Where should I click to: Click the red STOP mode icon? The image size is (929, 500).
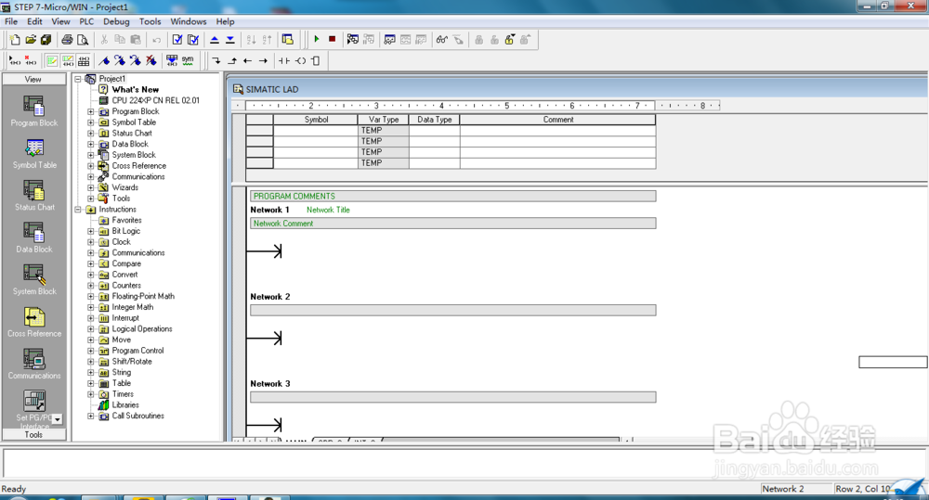point(333,39)
